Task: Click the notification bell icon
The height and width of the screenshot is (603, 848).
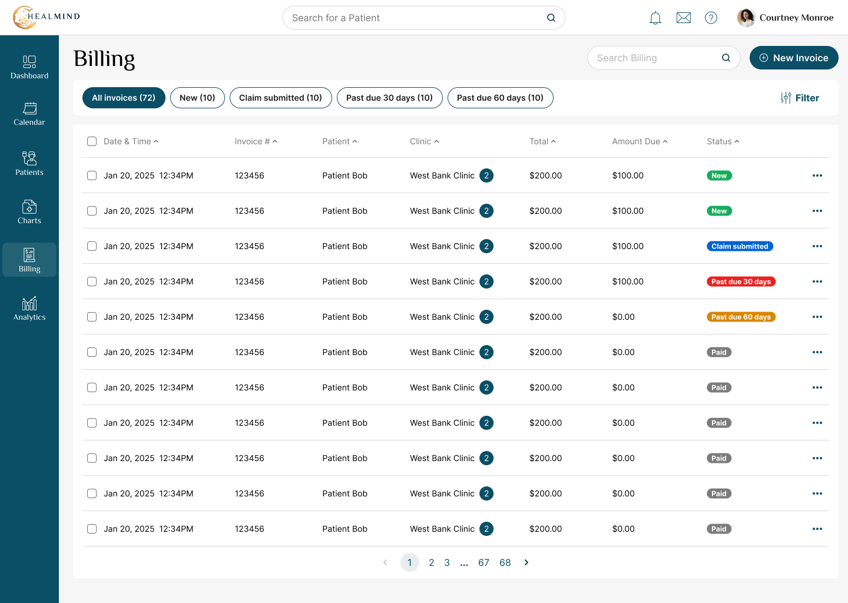Action: coord(655,18)
